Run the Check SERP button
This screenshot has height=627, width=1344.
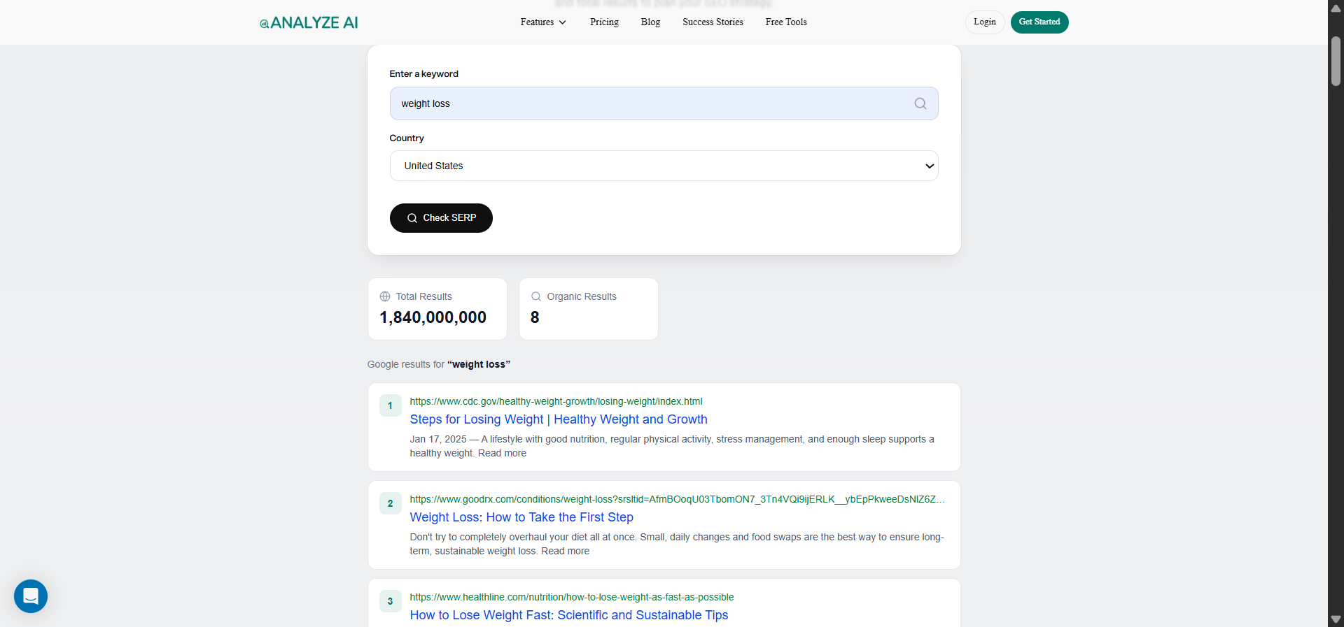(441, 218)
